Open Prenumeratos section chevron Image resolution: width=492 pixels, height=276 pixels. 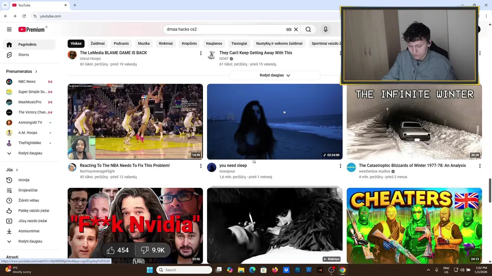(x=36, y=72)
